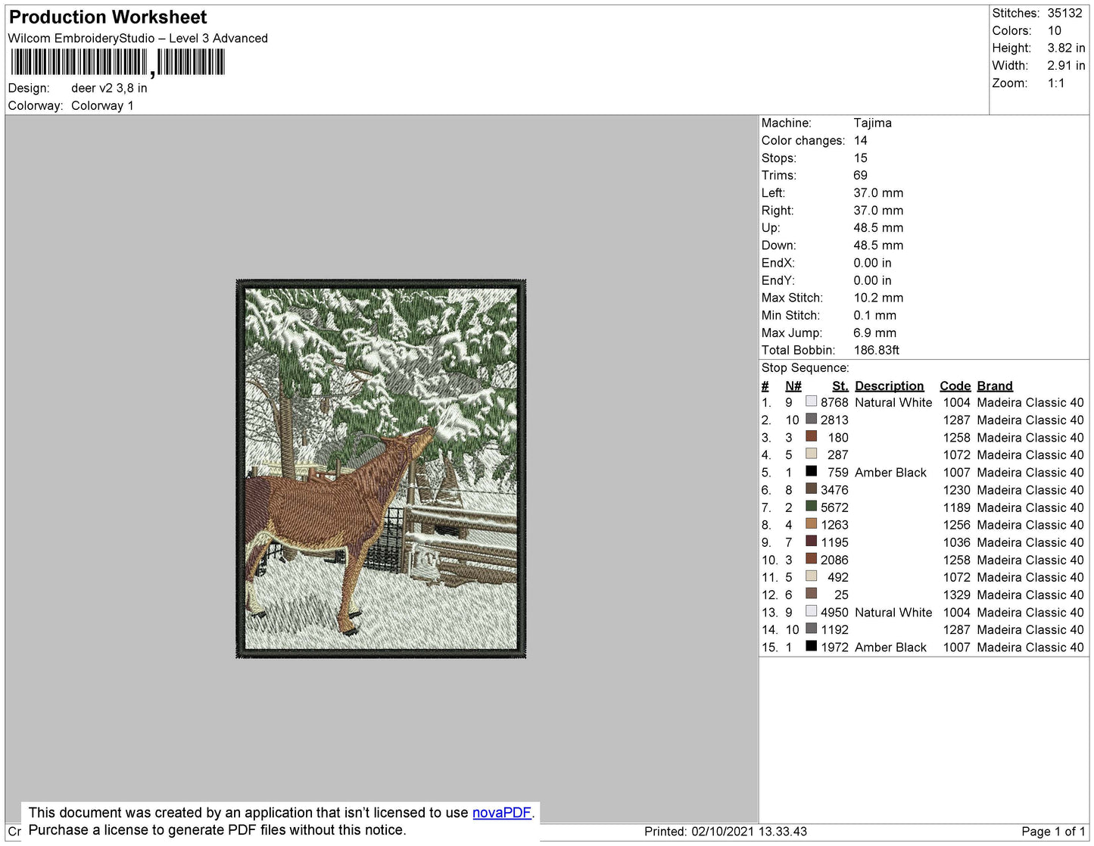Click the gray swatch in stop 14
The image size is (1094, 846).
point(811,628)
